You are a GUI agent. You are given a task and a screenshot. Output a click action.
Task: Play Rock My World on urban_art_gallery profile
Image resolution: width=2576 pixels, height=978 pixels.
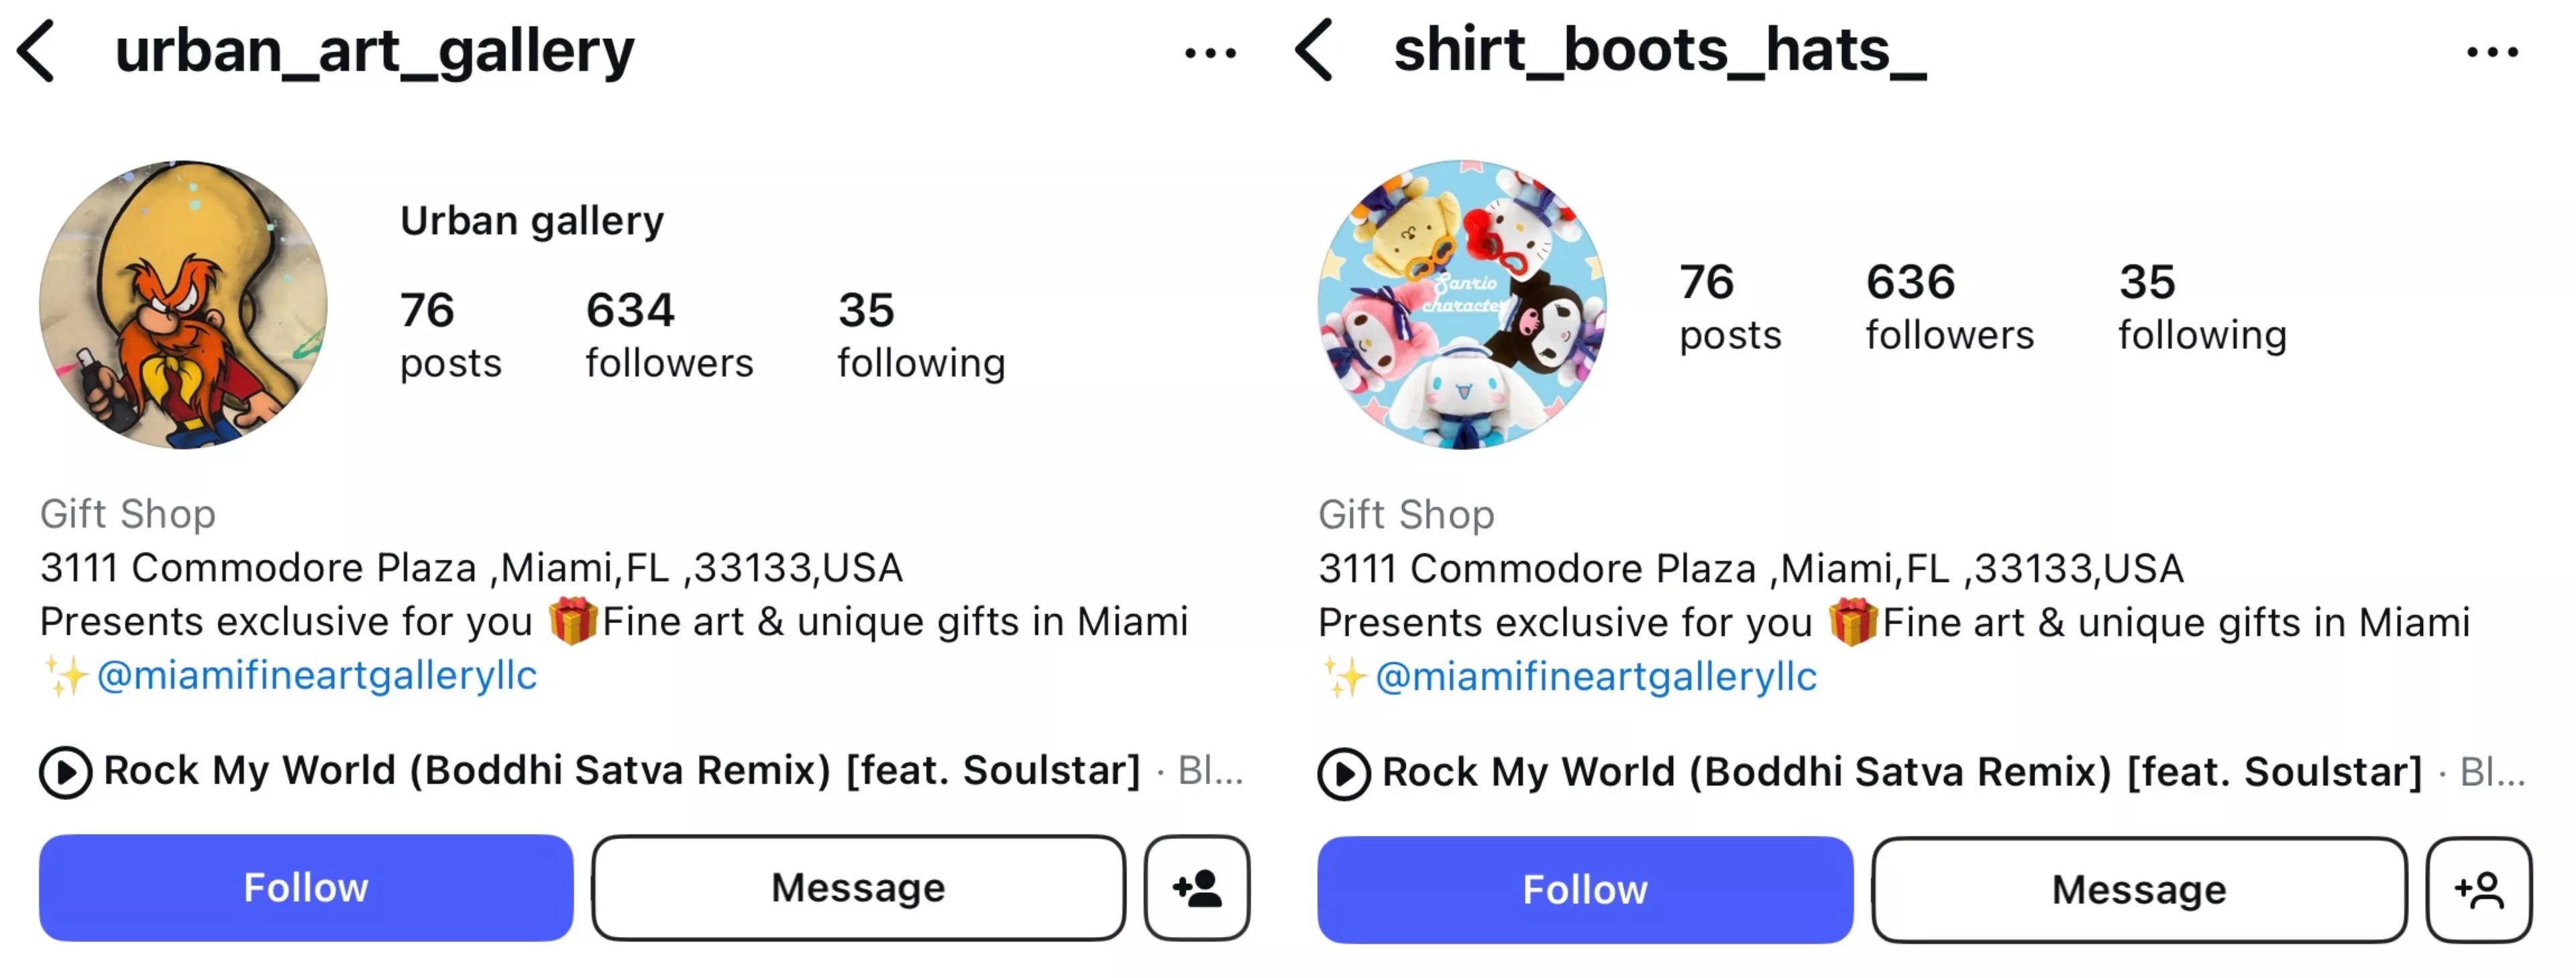click(x=66, y=773)
